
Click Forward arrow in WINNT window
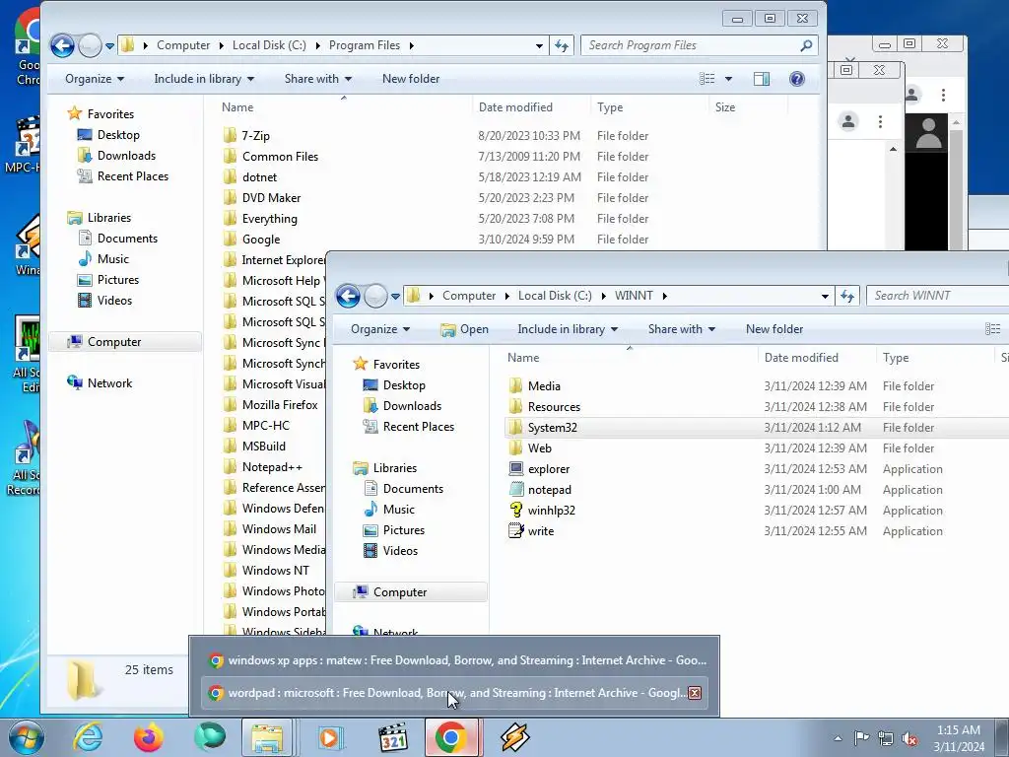click(x=375, y=296)
